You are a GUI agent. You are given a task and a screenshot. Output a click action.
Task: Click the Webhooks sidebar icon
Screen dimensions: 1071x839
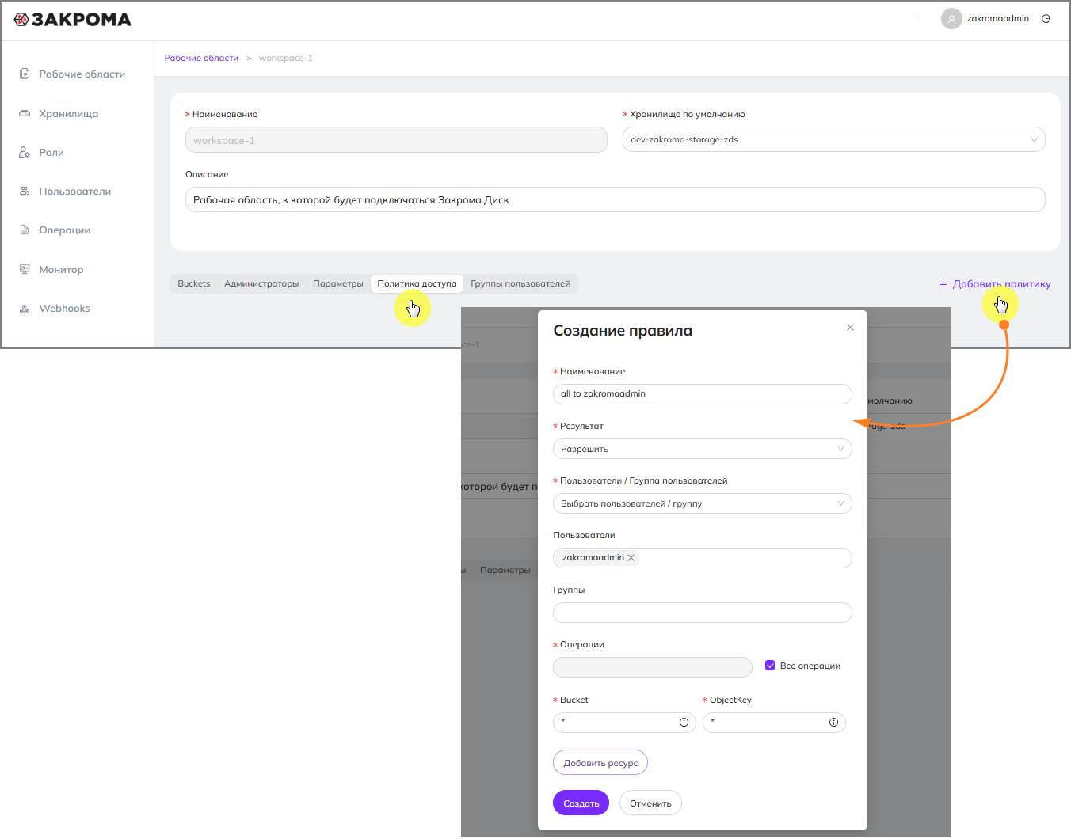point(25,309)
